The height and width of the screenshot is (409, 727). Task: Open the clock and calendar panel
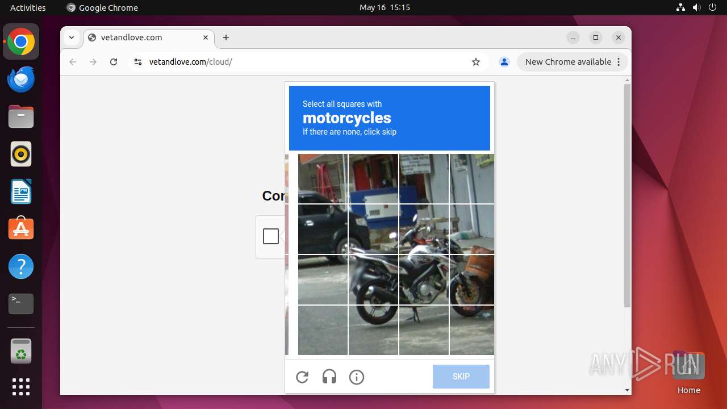click(385, 7)
